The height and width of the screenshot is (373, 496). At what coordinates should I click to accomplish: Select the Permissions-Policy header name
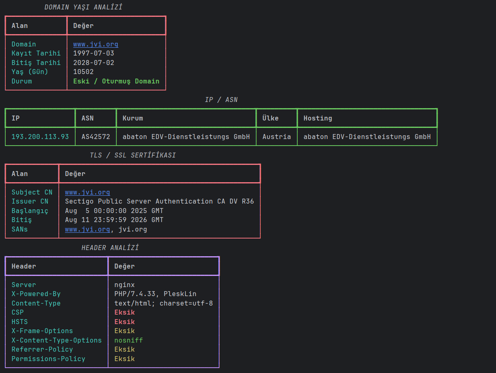coord(49,359)
